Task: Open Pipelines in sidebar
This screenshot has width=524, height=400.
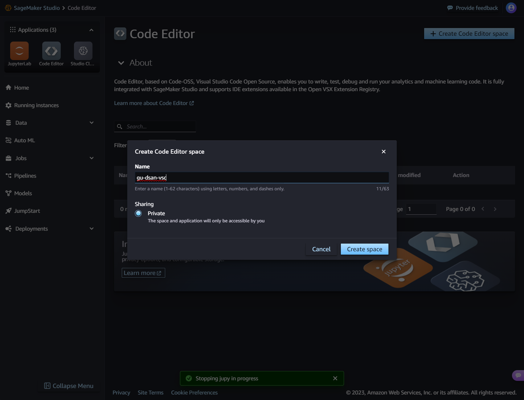Action: [25, 176]
